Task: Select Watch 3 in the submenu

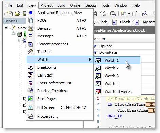Action: (x=117, y=76)
